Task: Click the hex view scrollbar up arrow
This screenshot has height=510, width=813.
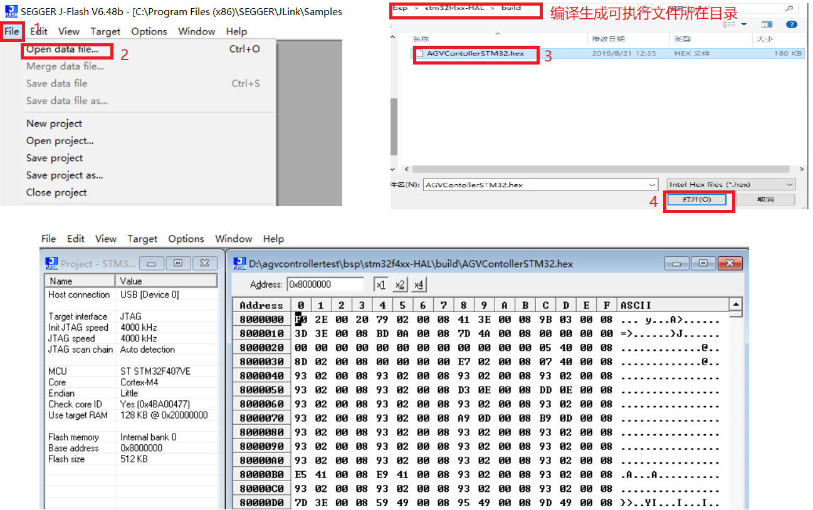Action: coord(736,304)
